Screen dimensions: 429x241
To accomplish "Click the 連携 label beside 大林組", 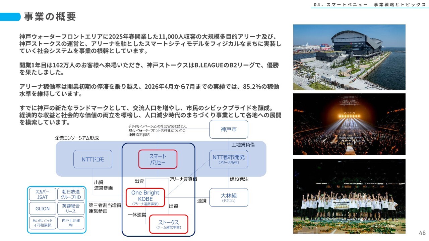I will (x=202, y=201).
